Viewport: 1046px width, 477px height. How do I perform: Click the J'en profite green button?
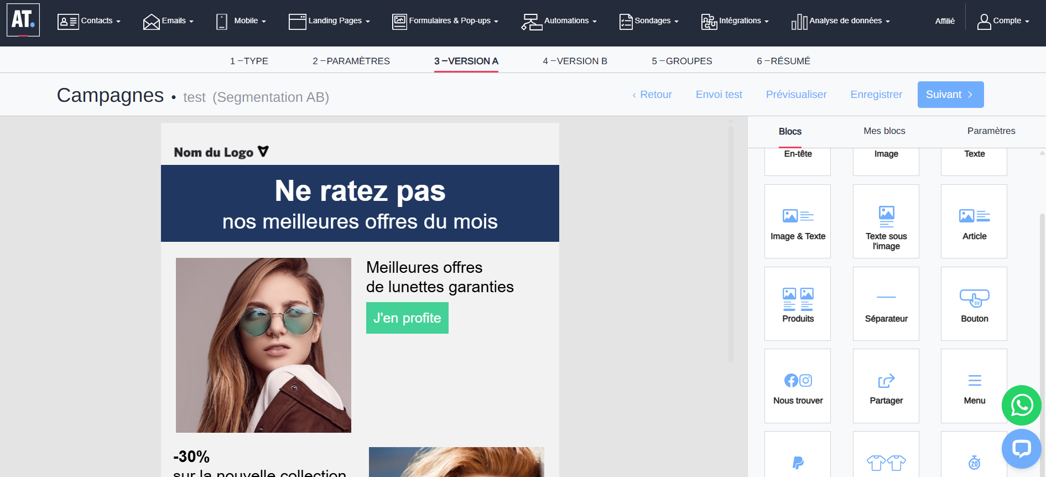(407, 318)
